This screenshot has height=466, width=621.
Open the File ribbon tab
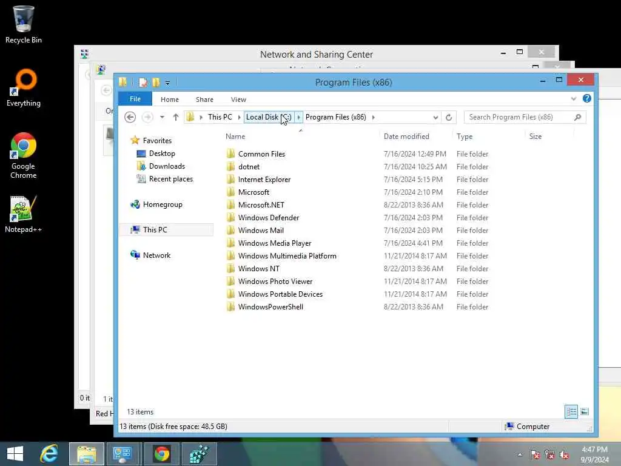[135, 99]
